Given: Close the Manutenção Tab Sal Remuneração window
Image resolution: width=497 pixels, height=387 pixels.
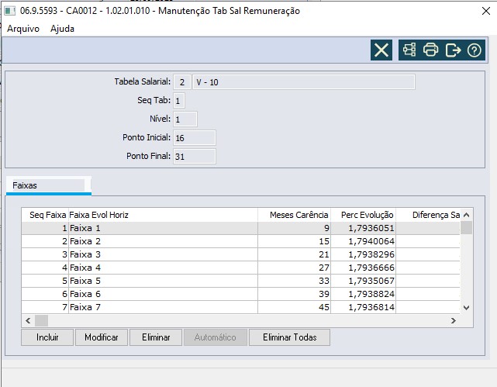Looking at the screenshot, I should tap(486, 11).
